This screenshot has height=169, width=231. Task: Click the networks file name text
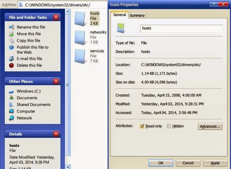point(98,32)
